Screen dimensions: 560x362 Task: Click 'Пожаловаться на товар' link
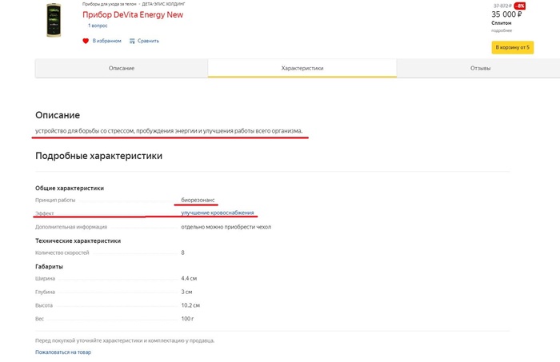point(63,352)
